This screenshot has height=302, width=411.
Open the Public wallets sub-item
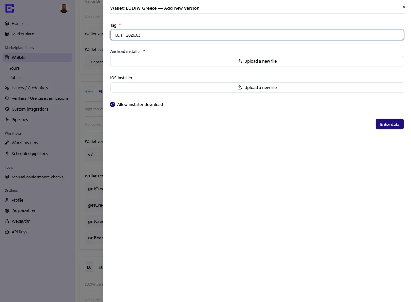click(15, 77)
